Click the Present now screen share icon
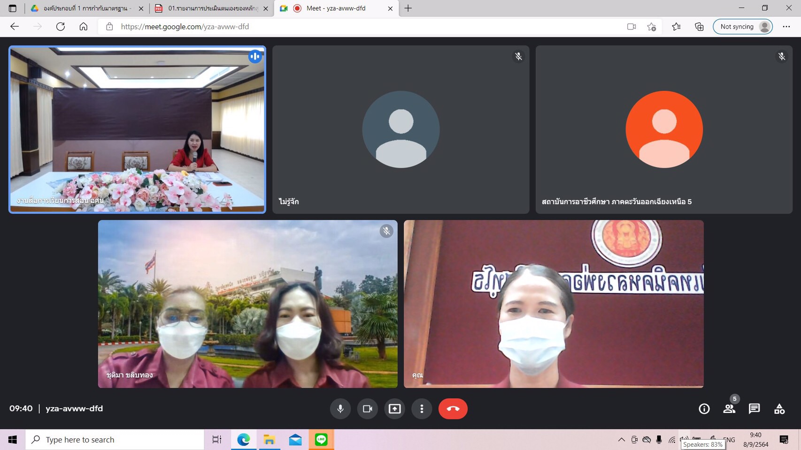 tap(395, 409)
